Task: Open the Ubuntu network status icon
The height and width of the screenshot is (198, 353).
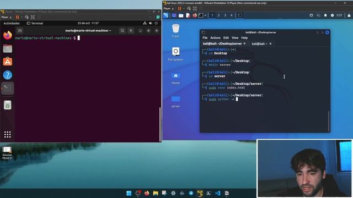Action: 145,23
